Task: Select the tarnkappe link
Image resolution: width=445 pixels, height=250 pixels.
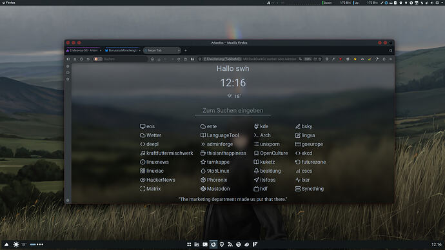Action: click(215, 162)
